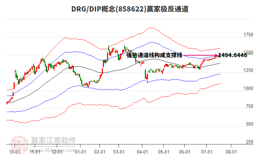Viewport: 254px width, 157px height.
Task: Click the x-axis date 04-01
Action: pos(142,152)
